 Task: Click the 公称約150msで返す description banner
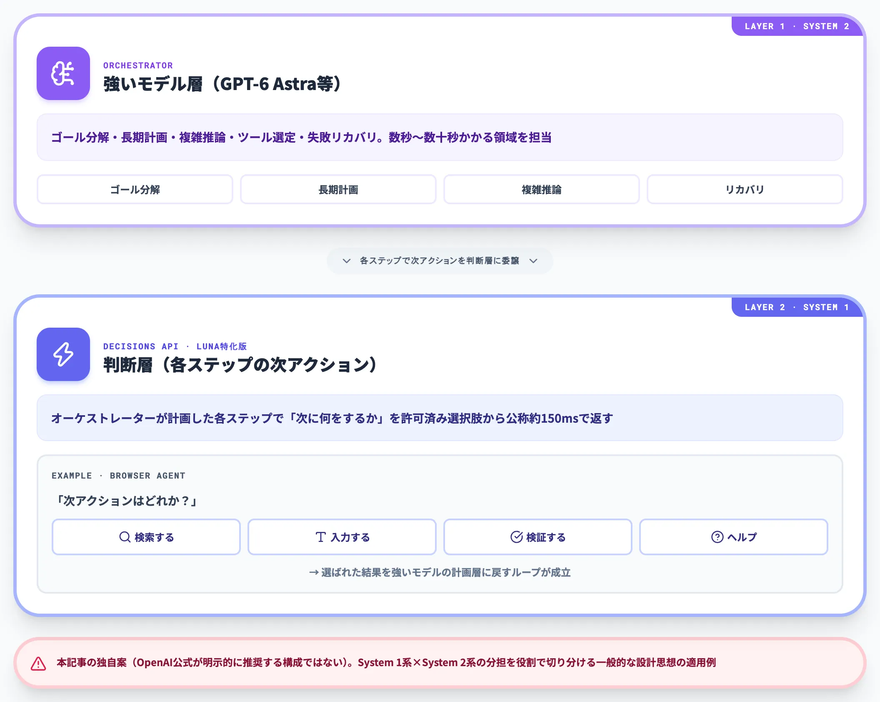coord(440,418)
